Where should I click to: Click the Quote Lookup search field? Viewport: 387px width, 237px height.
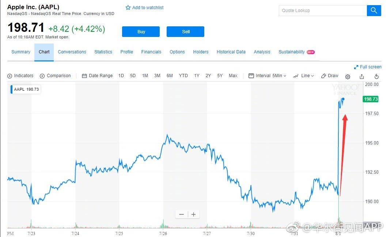(323, 11)
